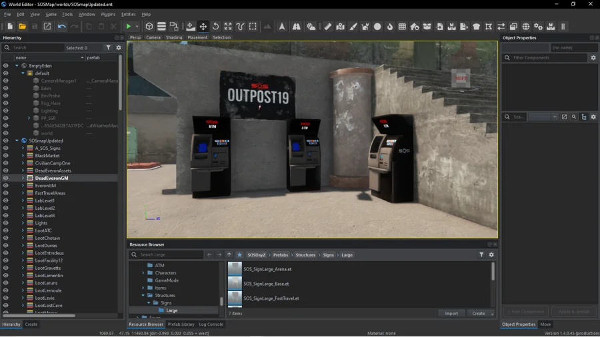Screen dimensions: 600x337
Task: Toggle visibility of LootChotain layer
Action: point(6,238)
